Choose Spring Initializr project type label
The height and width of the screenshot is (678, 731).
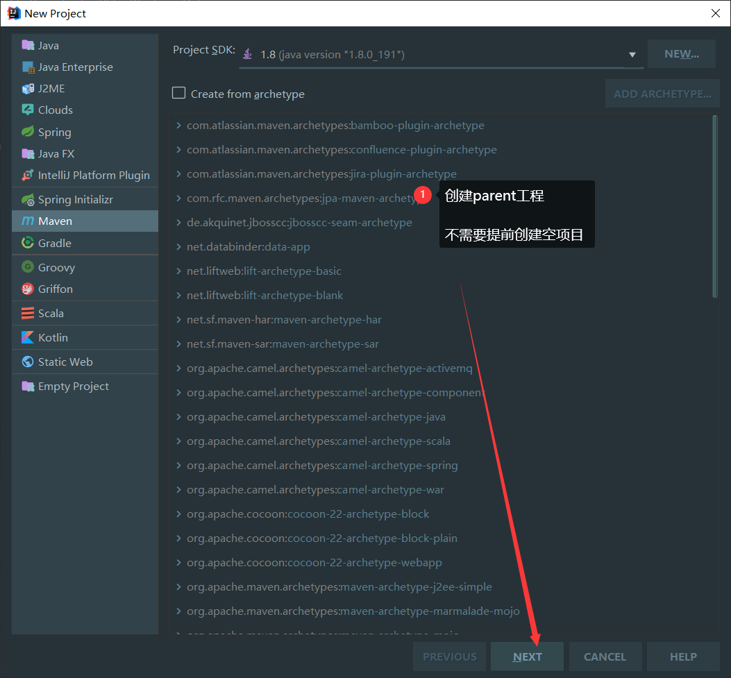pyautogui.click(x=76, y=199)
